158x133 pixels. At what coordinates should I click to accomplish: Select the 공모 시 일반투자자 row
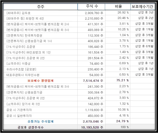19,116
